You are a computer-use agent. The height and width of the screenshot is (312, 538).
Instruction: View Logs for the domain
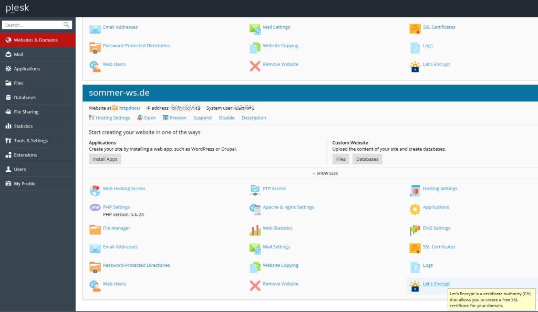[427, 265]
